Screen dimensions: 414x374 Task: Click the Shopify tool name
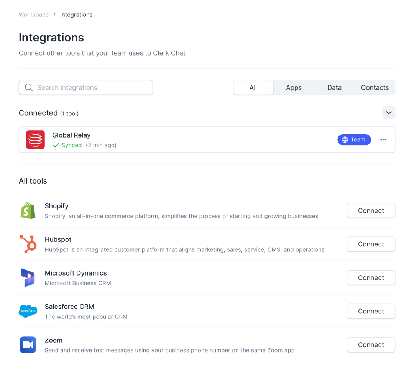(x=56, y=206)
